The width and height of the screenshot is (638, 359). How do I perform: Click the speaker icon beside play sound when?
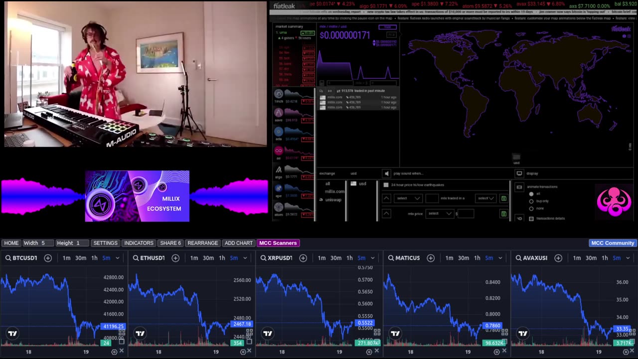(386, 174)
